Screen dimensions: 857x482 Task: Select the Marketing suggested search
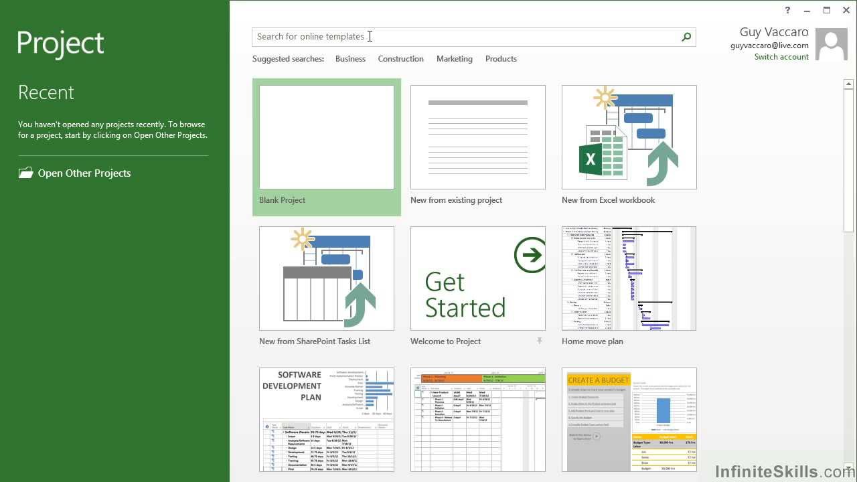(x=455, y=59)
